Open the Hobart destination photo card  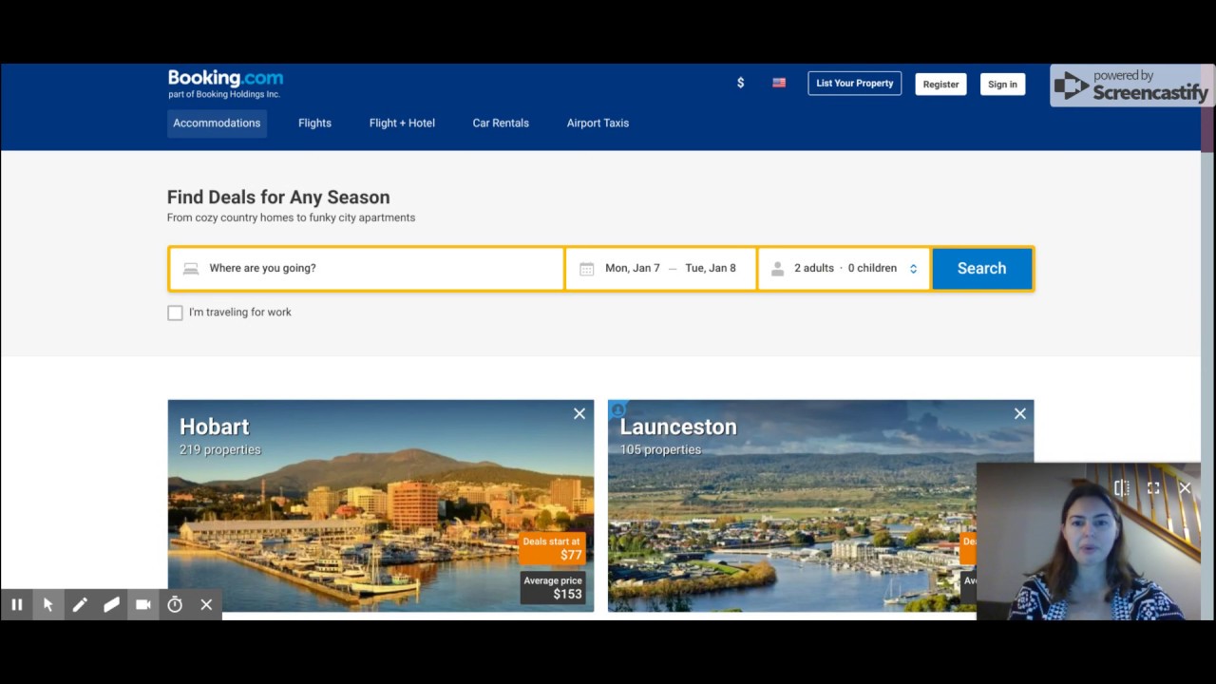coord(381,506)
